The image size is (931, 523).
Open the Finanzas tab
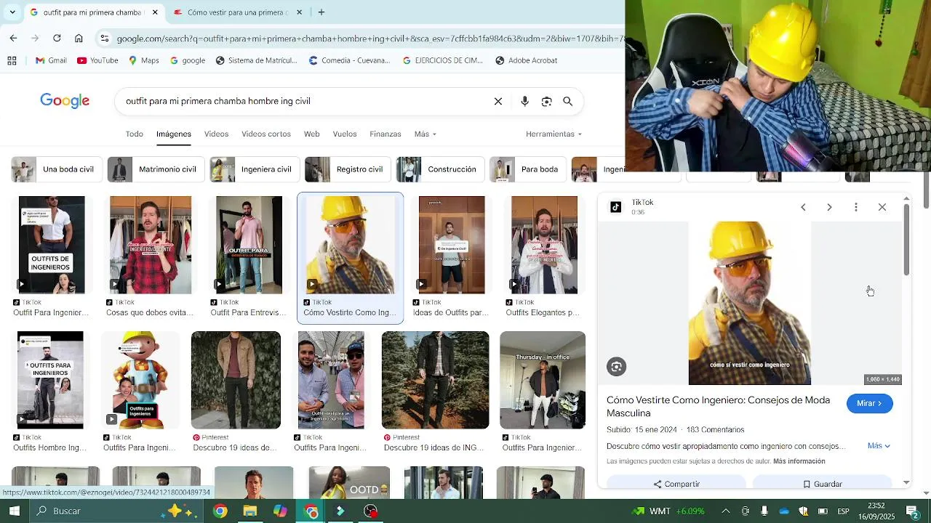click(x=385, y=134)
